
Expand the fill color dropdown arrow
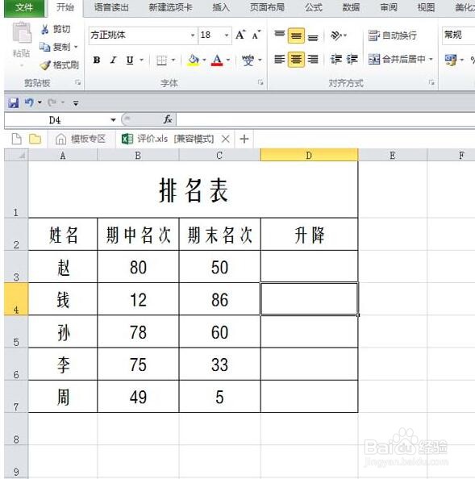204,60
